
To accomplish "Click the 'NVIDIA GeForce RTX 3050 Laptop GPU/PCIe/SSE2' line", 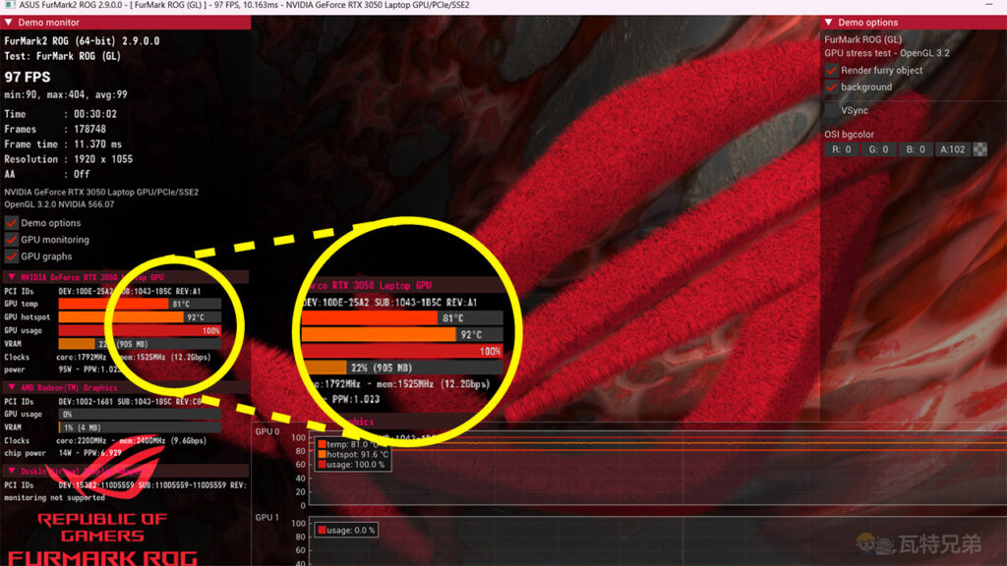I will (x=101, y=192).
